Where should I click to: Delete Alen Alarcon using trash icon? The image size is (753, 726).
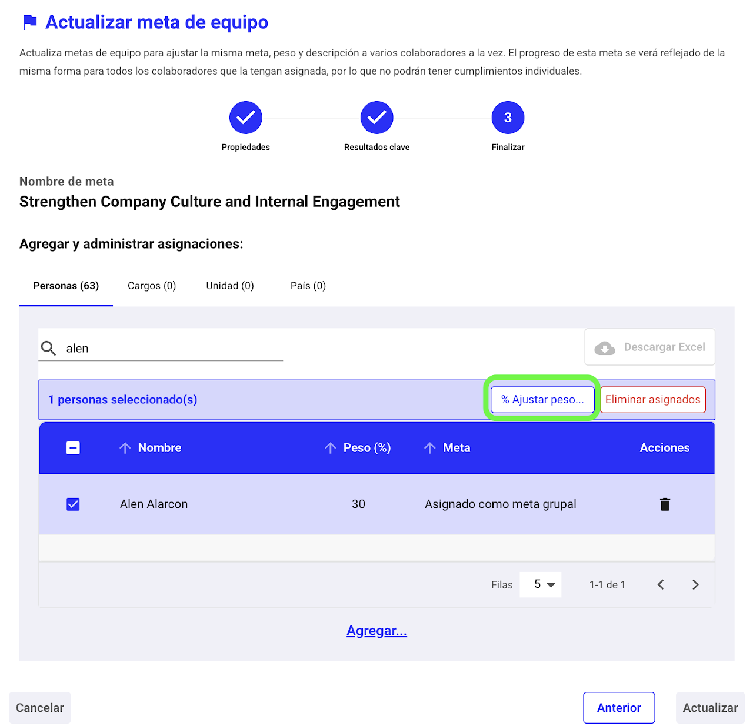(665, 504)
